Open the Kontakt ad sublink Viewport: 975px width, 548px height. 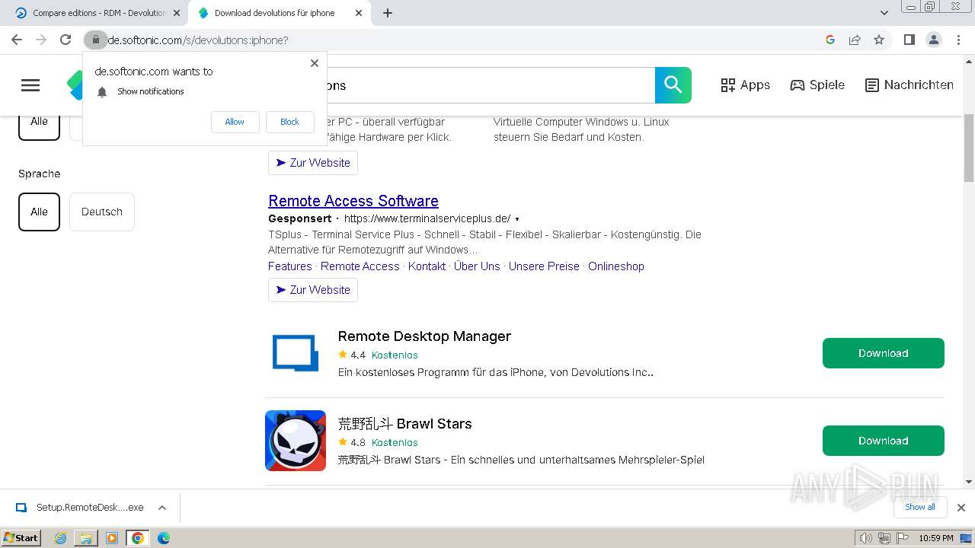pyautogui.click(x=427, y=266)
